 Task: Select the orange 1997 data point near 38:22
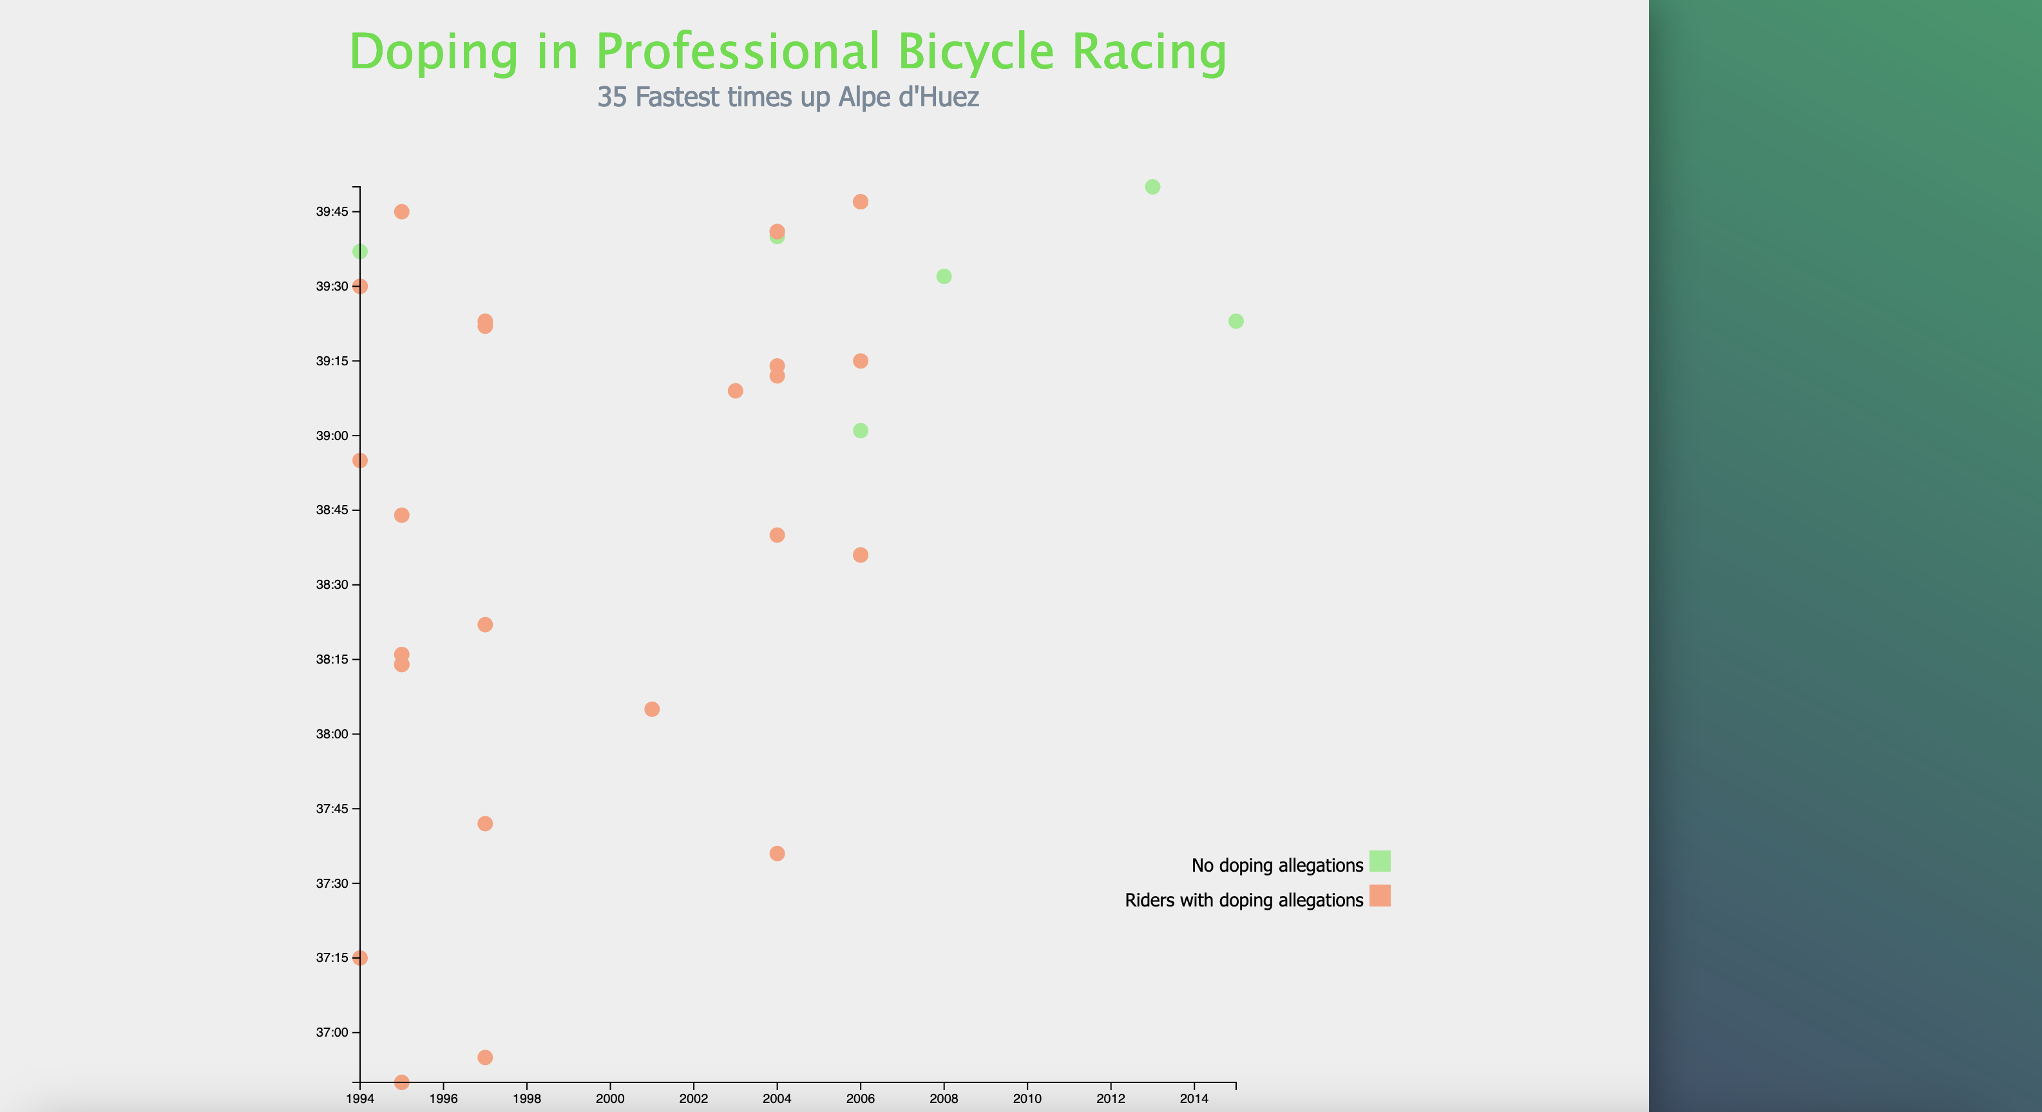pyautogui.click(x=485, y=624)
